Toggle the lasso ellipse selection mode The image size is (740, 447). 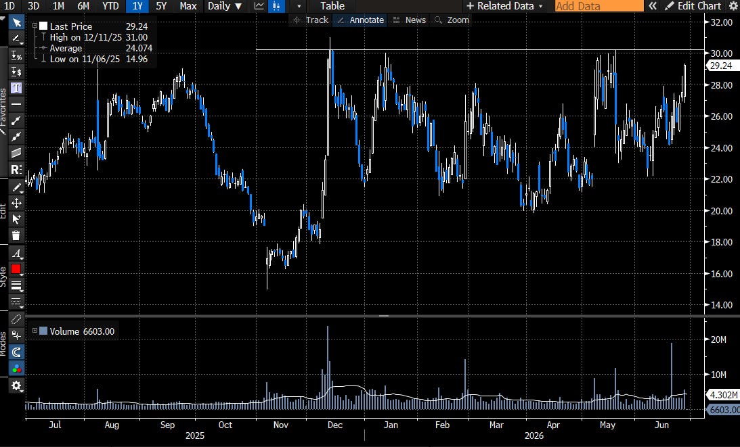point(16,320)
